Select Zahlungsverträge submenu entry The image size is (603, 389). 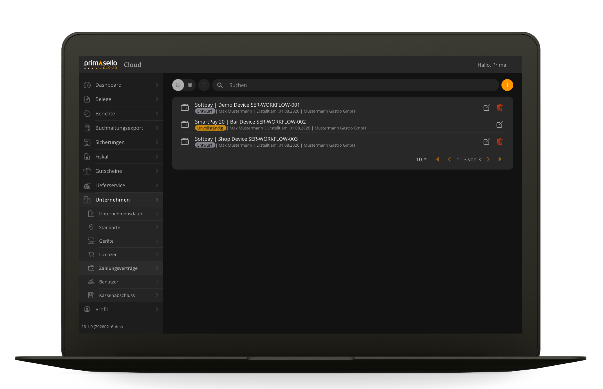point(121,268)
